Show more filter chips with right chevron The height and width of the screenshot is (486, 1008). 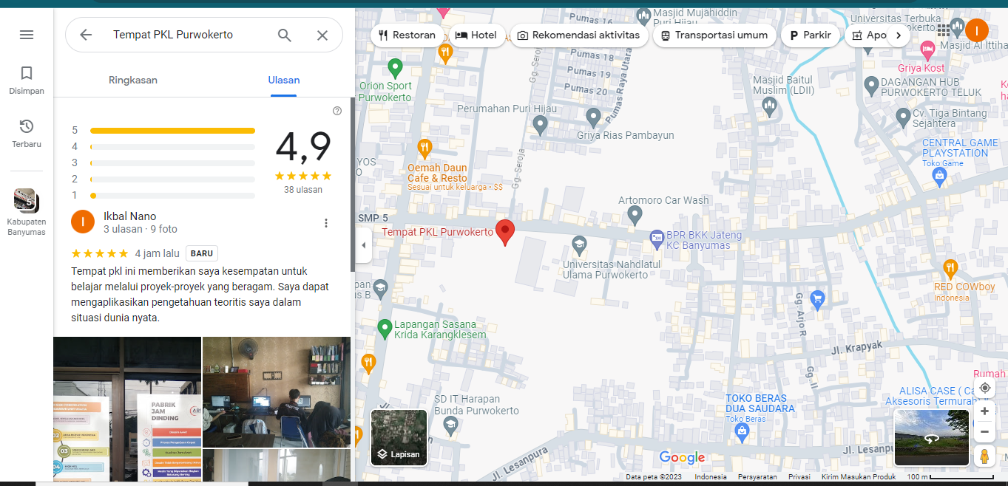tap(899, 35)
